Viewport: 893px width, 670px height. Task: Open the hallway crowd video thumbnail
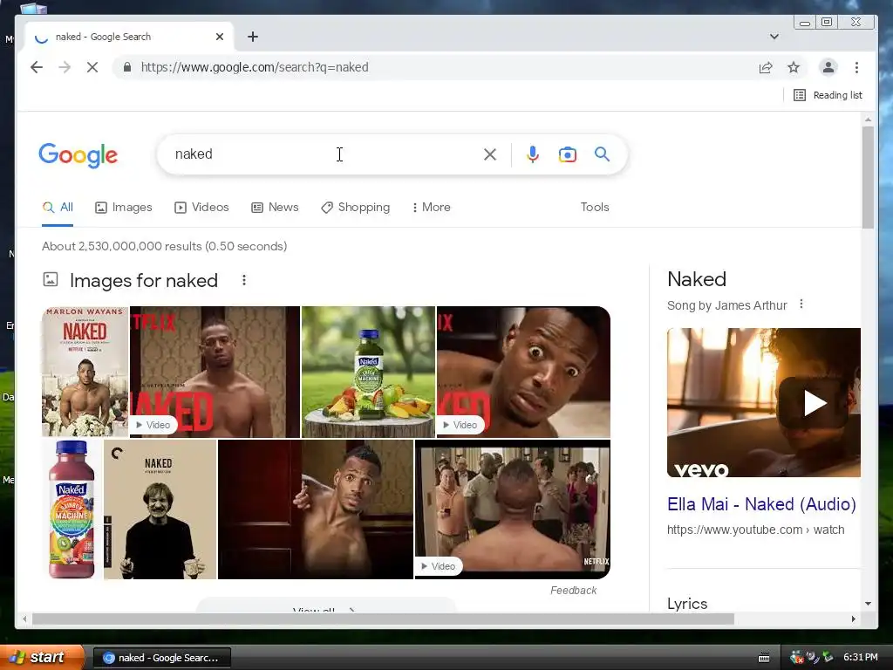coord(513,509)
